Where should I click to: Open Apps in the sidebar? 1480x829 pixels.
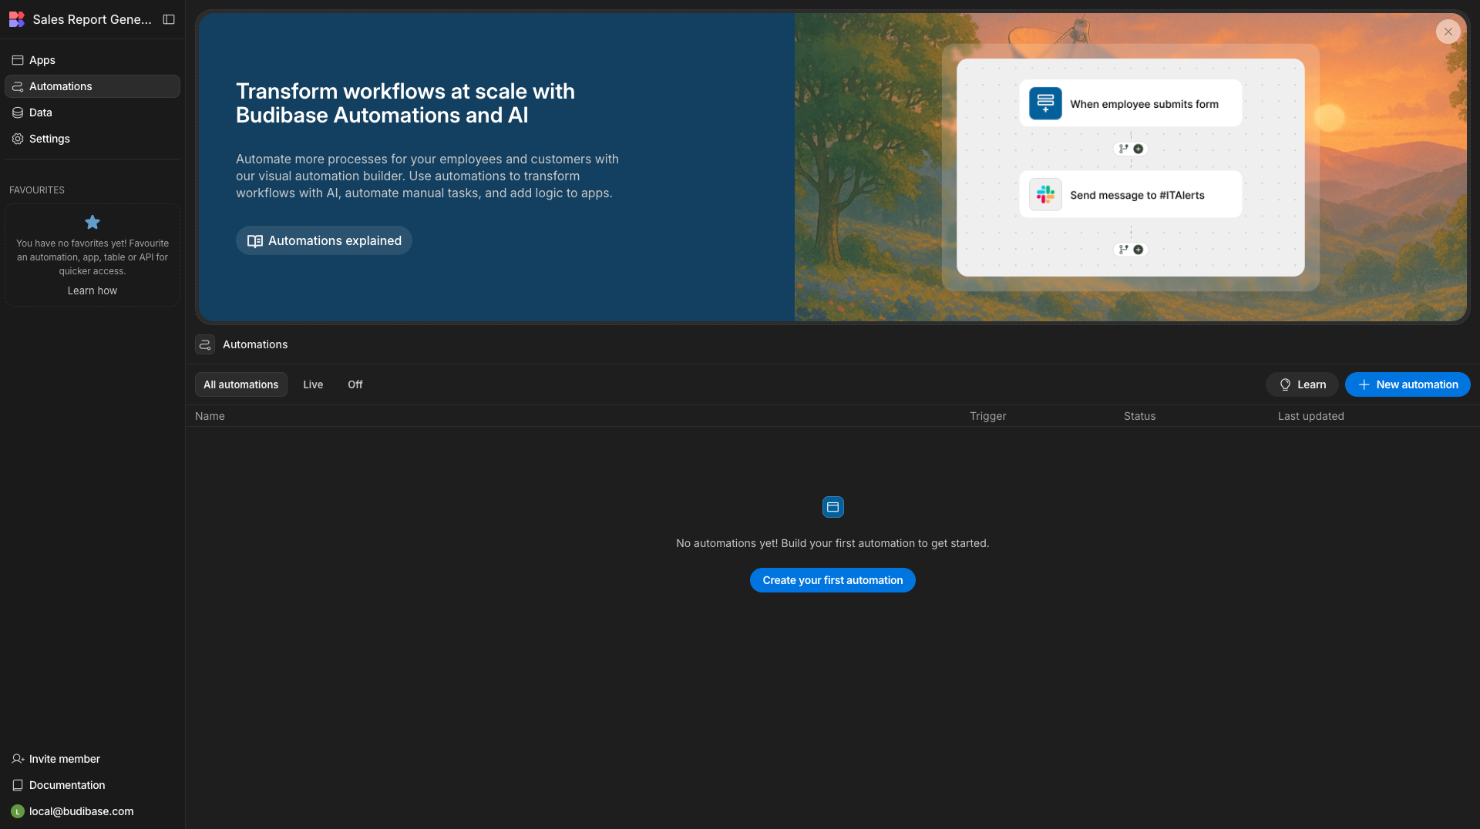point(92,60)
